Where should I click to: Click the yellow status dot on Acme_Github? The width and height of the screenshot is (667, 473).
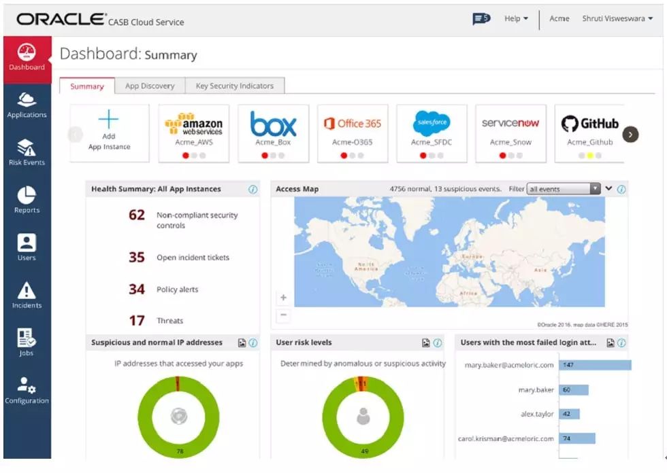tap(590, 156)
